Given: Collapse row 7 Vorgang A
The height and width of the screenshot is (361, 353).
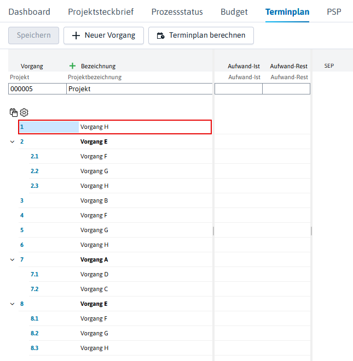Looking at the screenshot, I should (x=12, y=260).
